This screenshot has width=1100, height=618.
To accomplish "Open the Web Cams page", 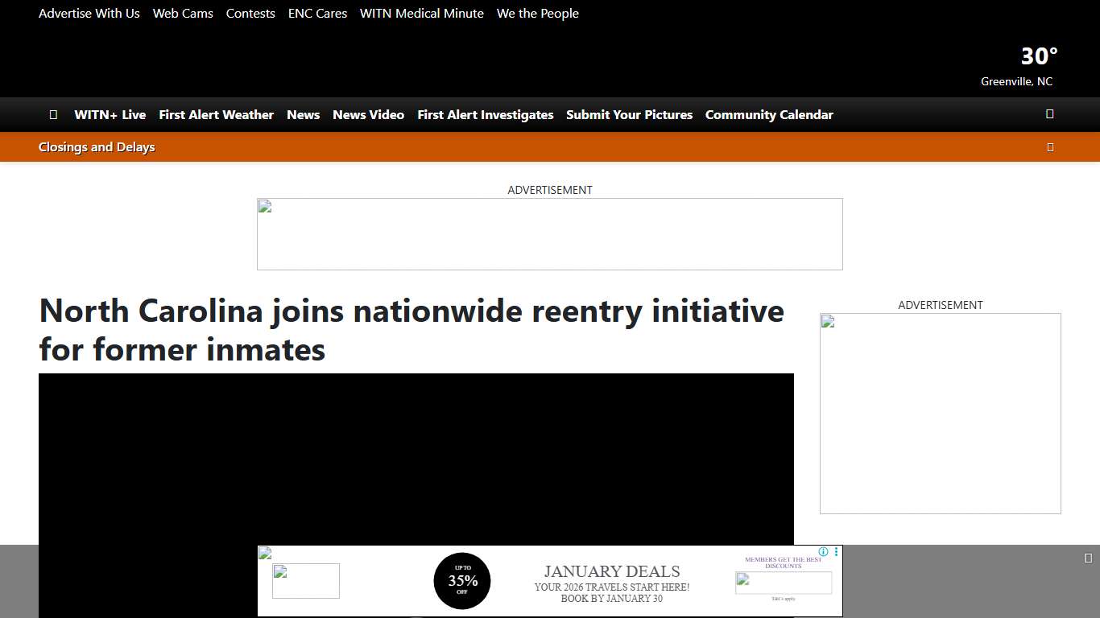I will tap(183, 13).
